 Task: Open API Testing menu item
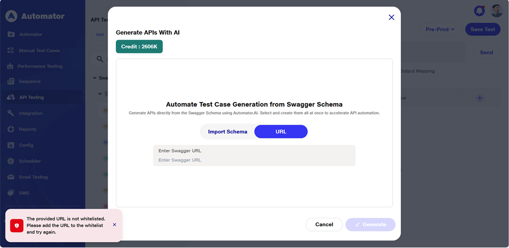[x=31, y=98]
